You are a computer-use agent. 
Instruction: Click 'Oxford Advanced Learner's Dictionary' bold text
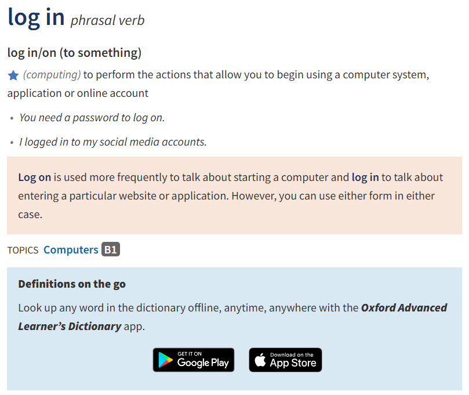232,317
